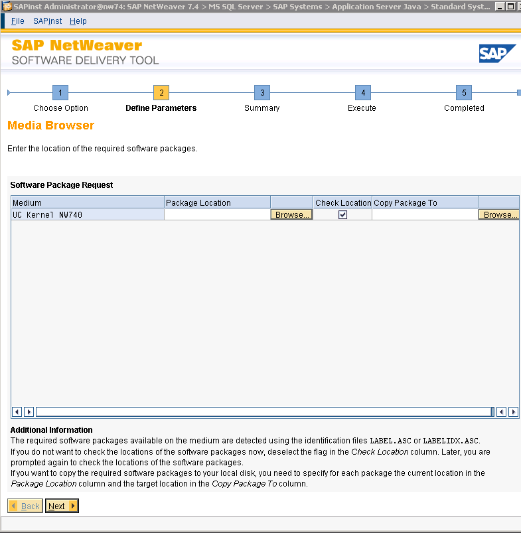Image resolution: width=521 pixels, height=533 pixels.
Task: Click the Summary step label
Action: pyautogui.click(x=262, y=108)
